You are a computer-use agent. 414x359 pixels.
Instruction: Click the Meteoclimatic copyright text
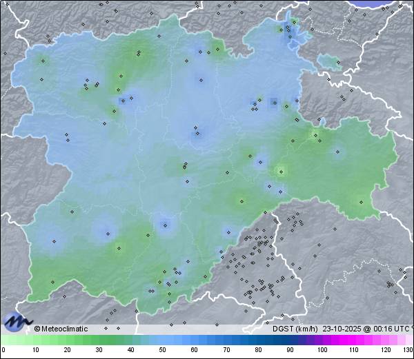click(x=61, y=329)
